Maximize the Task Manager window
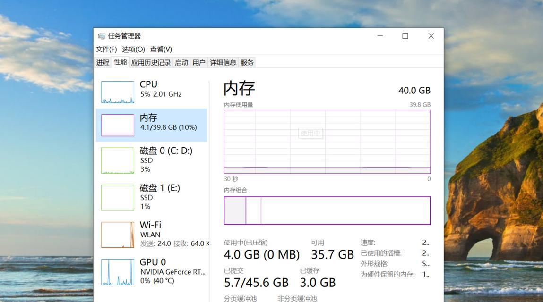Image resolution: width=543 pixels, height=302 pixels. [x=405, y=36]
